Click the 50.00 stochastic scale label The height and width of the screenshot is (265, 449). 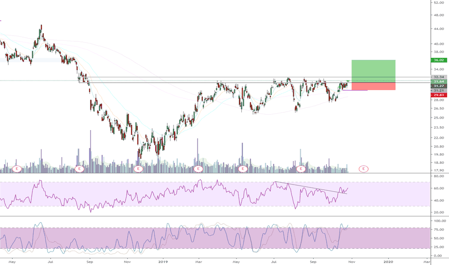coord(439,238)
